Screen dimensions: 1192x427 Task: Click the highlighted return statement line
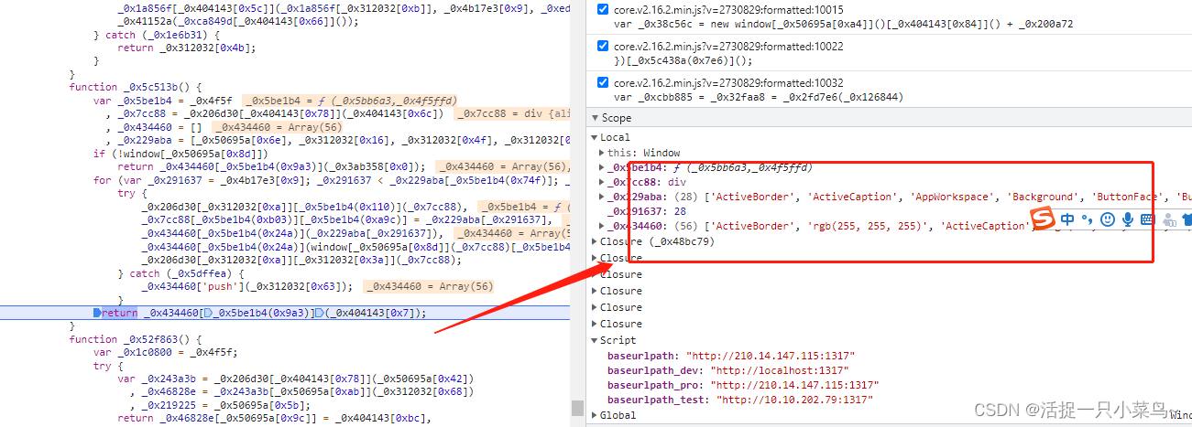[x=275, y=313]
